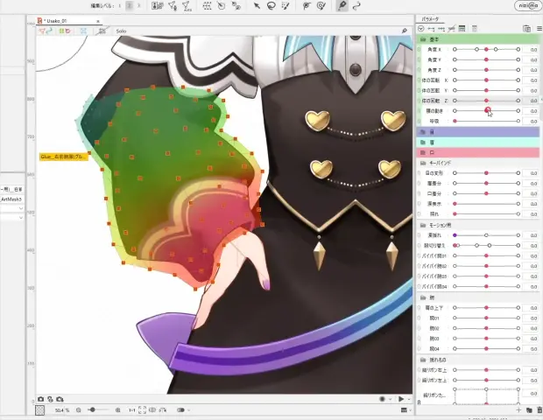The image size is (543, 420).
Task: Switch to the パラメータ panel tab
Action: point(430,19)
